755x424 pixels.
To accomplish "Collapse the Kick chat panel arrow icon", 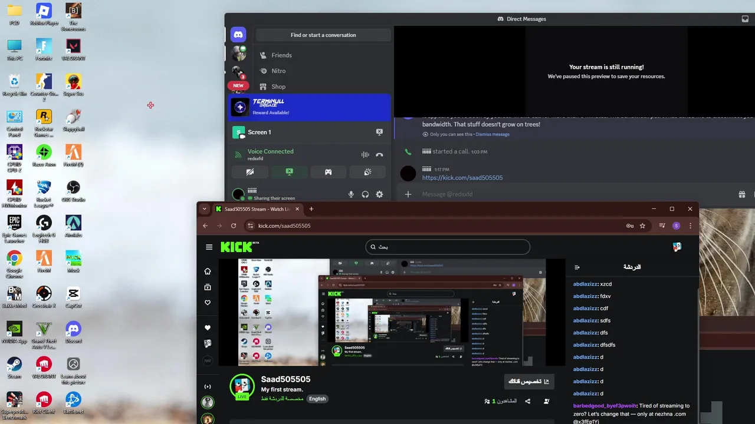I will click(x=577, y=267).
